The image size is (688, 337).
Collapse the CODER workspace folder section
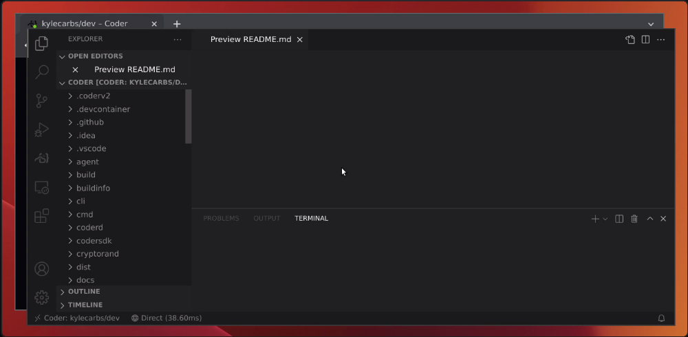point(124,83)
